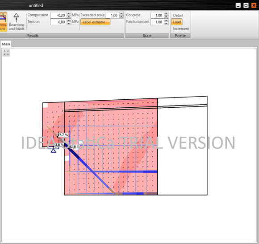Click the Concrete scale input field
The height and width of the screenshot is (244, 259).
pyautogui.click(x=158, y=15)
